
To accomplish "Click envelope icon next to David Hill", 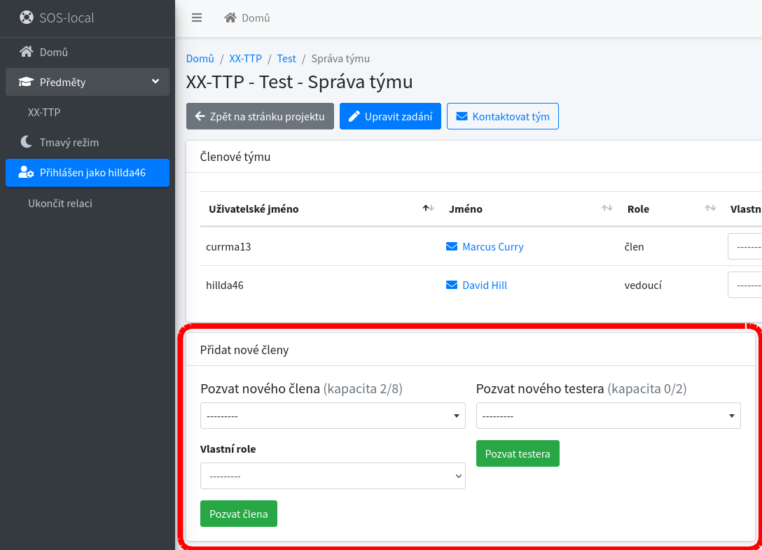I will tap(452, 285).
